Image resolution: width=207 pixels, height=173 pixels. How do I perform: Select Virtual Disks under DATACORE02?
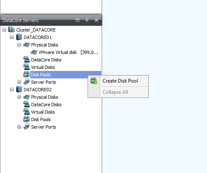(x=43, y=112)
